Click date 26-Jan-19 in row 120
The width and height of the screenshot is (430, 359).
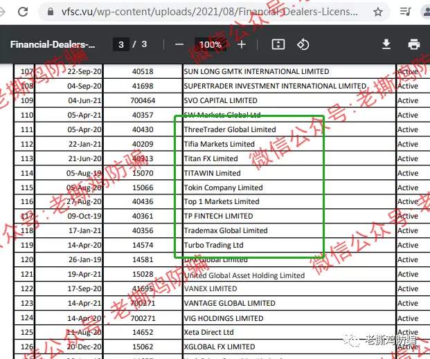click(x=84, y=260)
